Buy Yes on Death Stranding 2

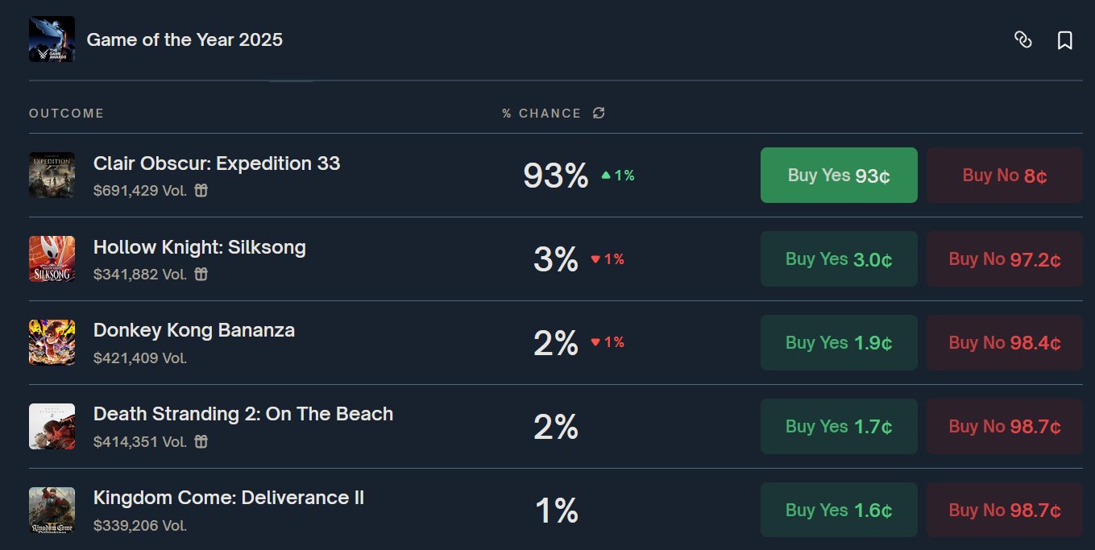[839, 426]
